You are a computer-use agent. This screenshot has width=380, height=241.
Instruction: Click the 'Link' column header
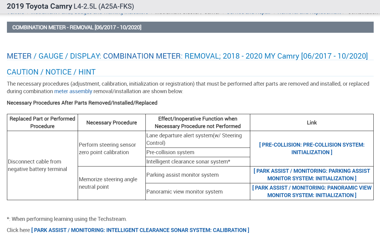312,123
